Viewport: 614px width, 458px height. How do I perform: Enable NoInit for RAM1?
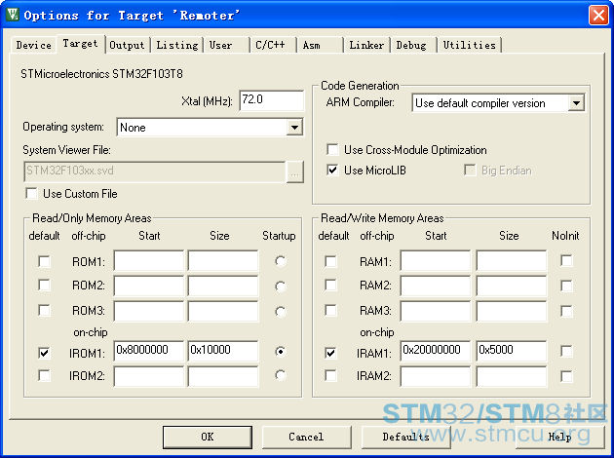[566, 260]
